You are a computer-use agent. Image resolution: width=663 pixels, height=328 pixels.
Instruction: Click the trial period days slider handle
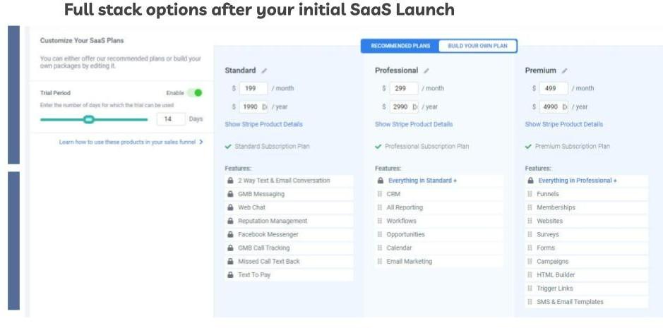pyautogui.click(x=88, y=119)
